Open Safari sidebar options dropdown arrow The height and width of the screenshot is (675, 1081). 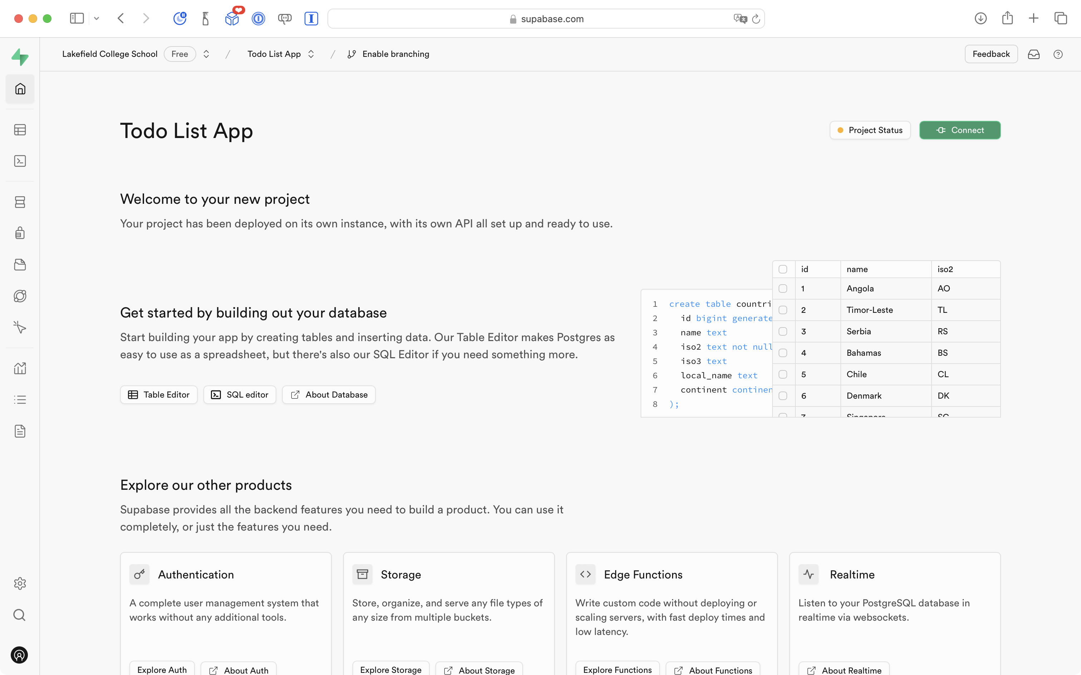(x=97, y=19)
